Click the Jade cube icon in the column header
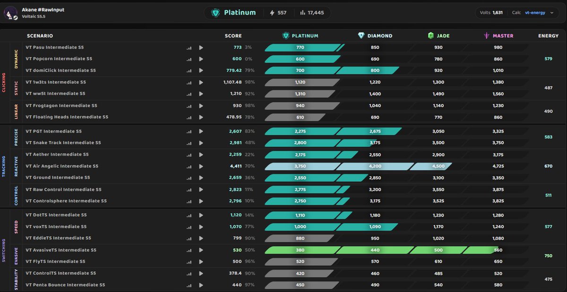The width and height of the screenshot is (567, 292). point(430,35)
